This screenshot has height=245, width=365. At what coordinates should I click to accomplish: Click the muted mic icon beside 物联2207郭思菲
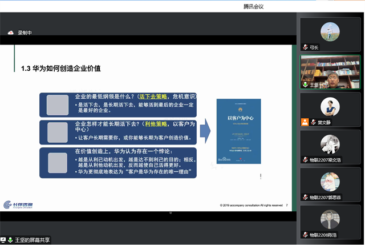point(306,197)
